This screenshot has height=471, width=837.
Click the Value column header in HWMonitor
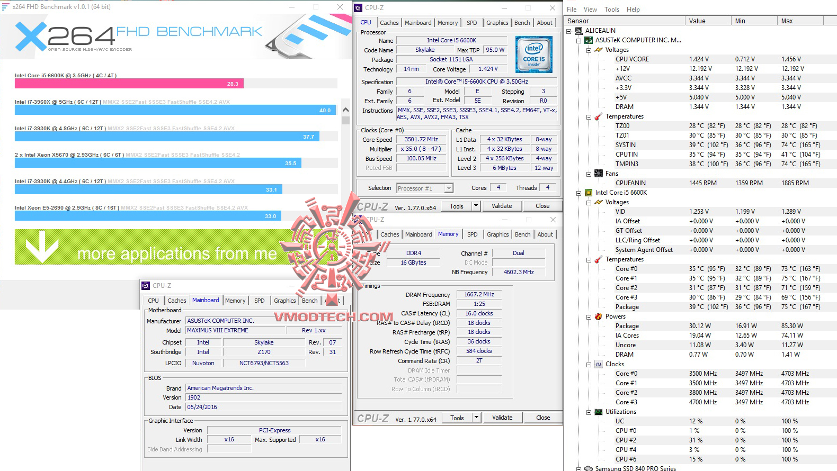click(708, 21)
